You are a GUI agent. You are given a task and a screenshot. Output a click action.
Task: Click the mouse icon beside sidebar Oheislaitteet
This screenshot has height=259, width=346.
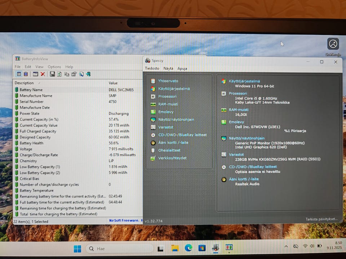153,150
